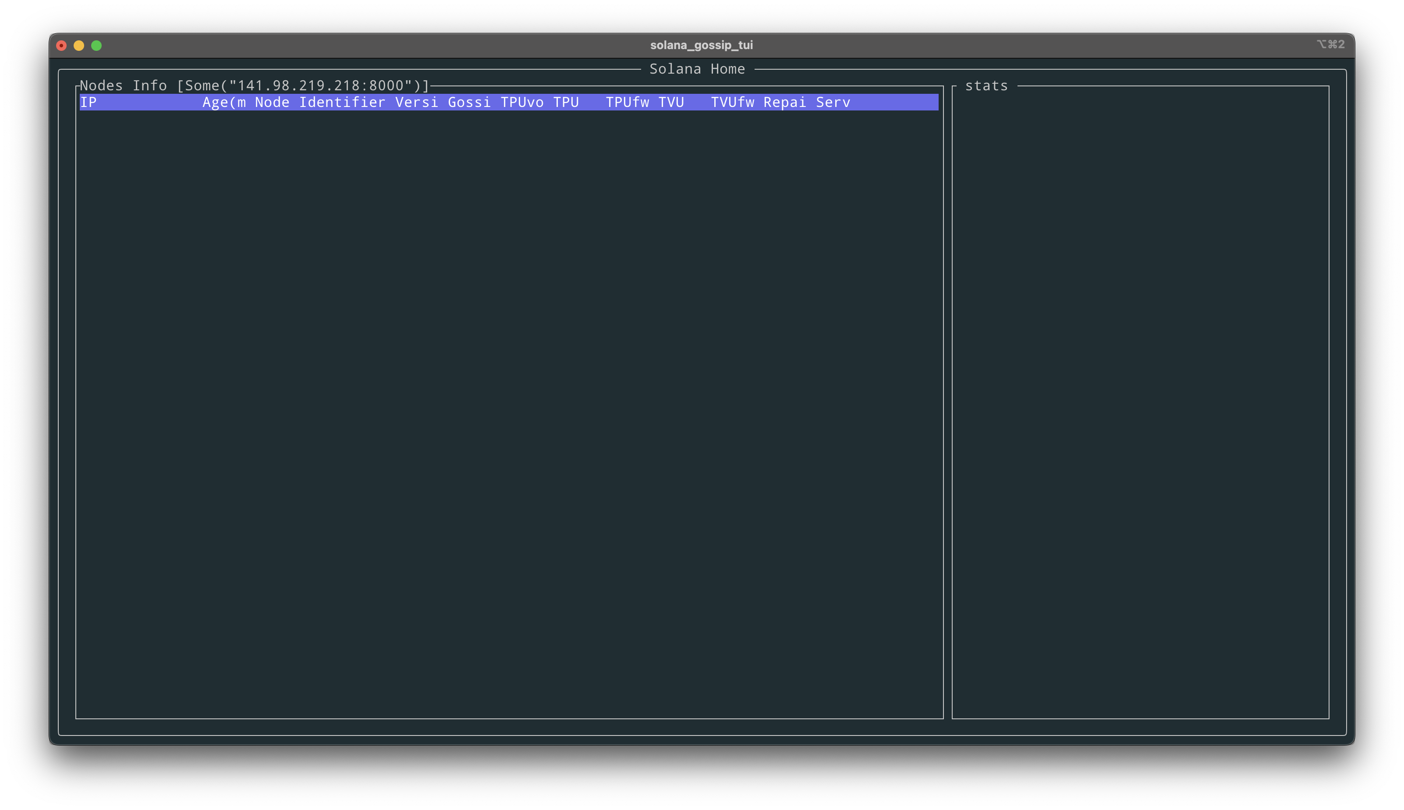
Task: Click the Solana Home heading
Action: tap(697, 69)
